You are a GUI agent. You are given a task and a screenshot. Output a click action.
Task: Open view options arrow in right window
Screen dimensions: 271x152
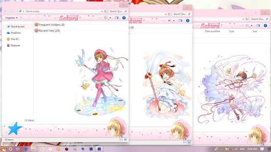[252, 26]
